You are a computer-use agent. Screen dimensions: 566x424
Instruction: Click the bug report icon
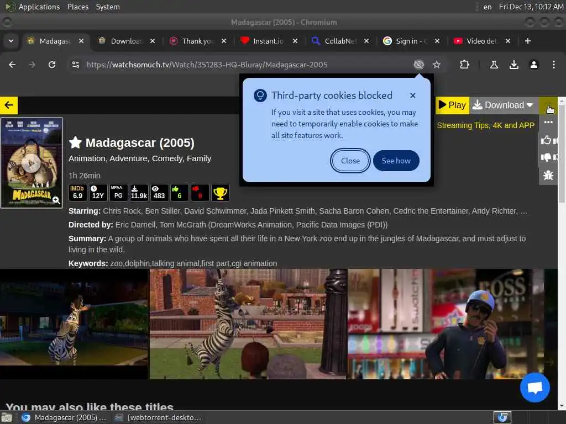click(x=548, y=175)
